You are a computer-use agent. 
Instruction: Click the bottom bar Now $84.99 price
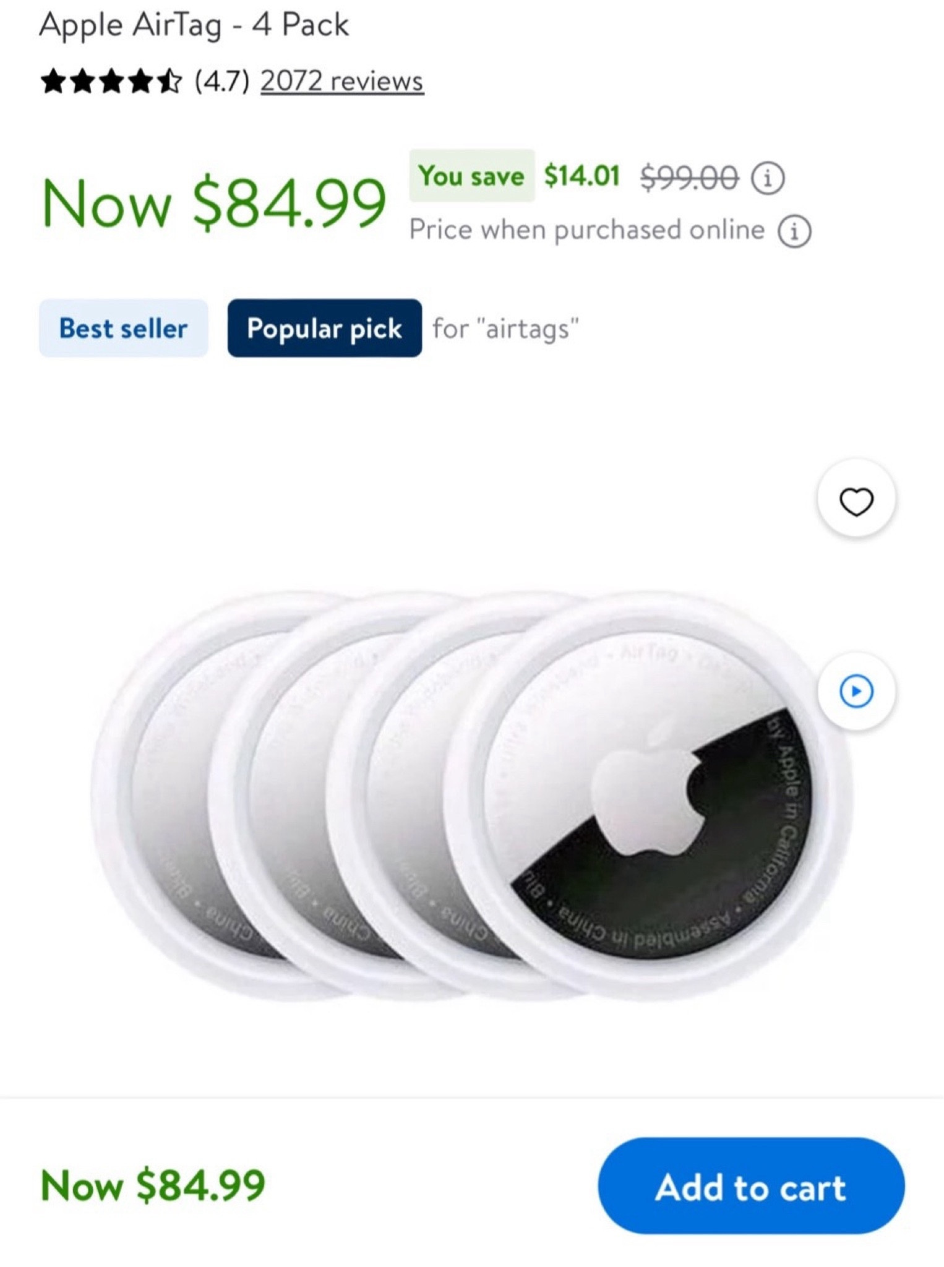(x=153, y=1185)
